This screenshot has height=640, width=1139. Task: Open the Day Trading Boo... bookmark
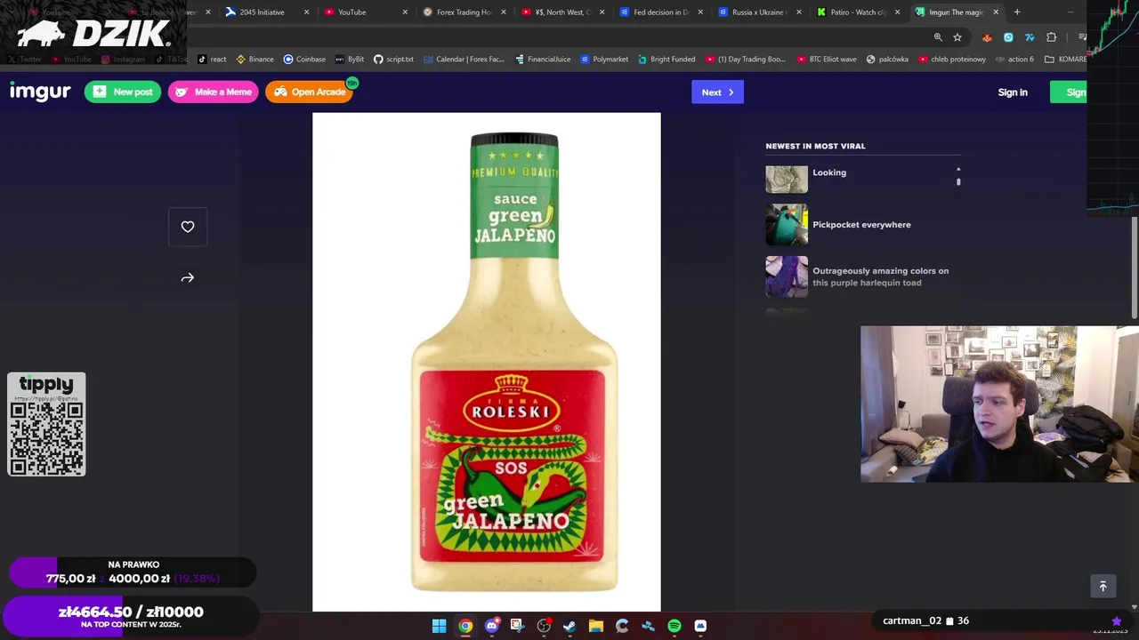(746, 60)
